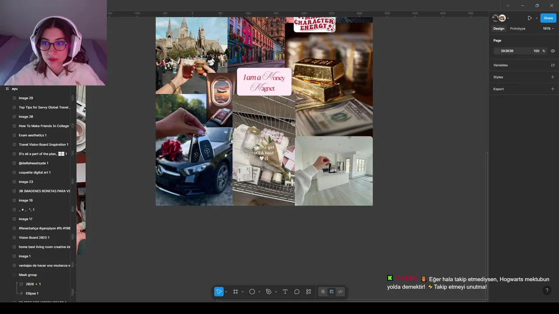The height and width of the screenshot is (314, 559).
Task: Switch to Draw mode
Action: point(323,292)
